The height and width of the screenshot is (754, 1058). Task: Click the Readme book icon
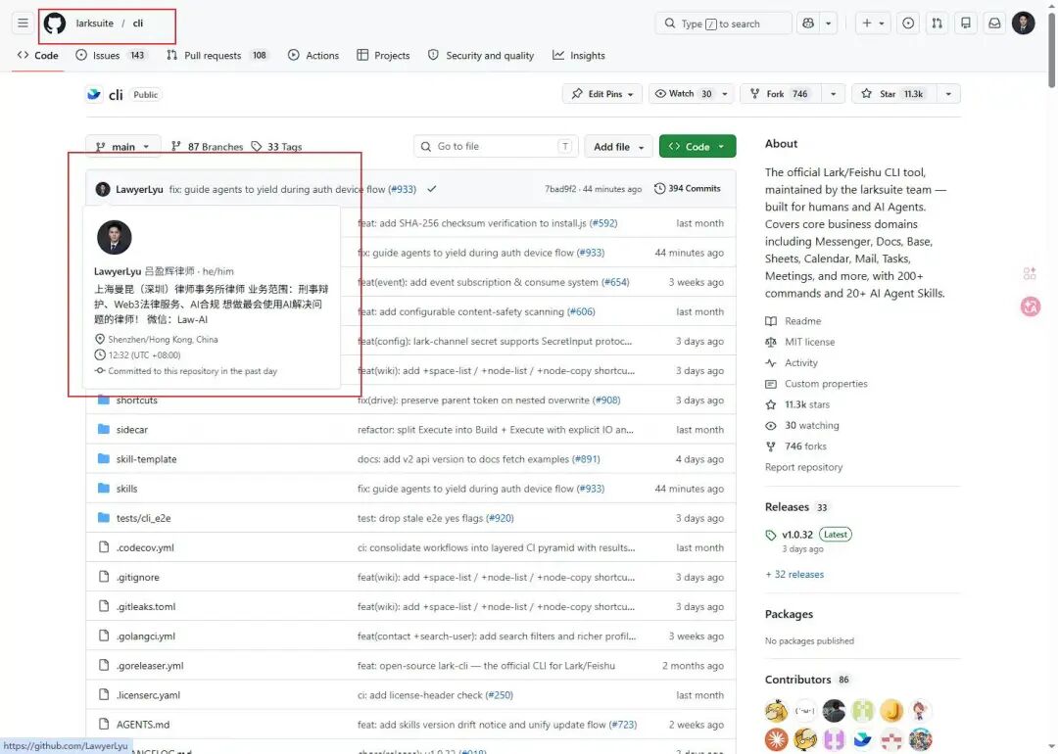click(771, 321)
